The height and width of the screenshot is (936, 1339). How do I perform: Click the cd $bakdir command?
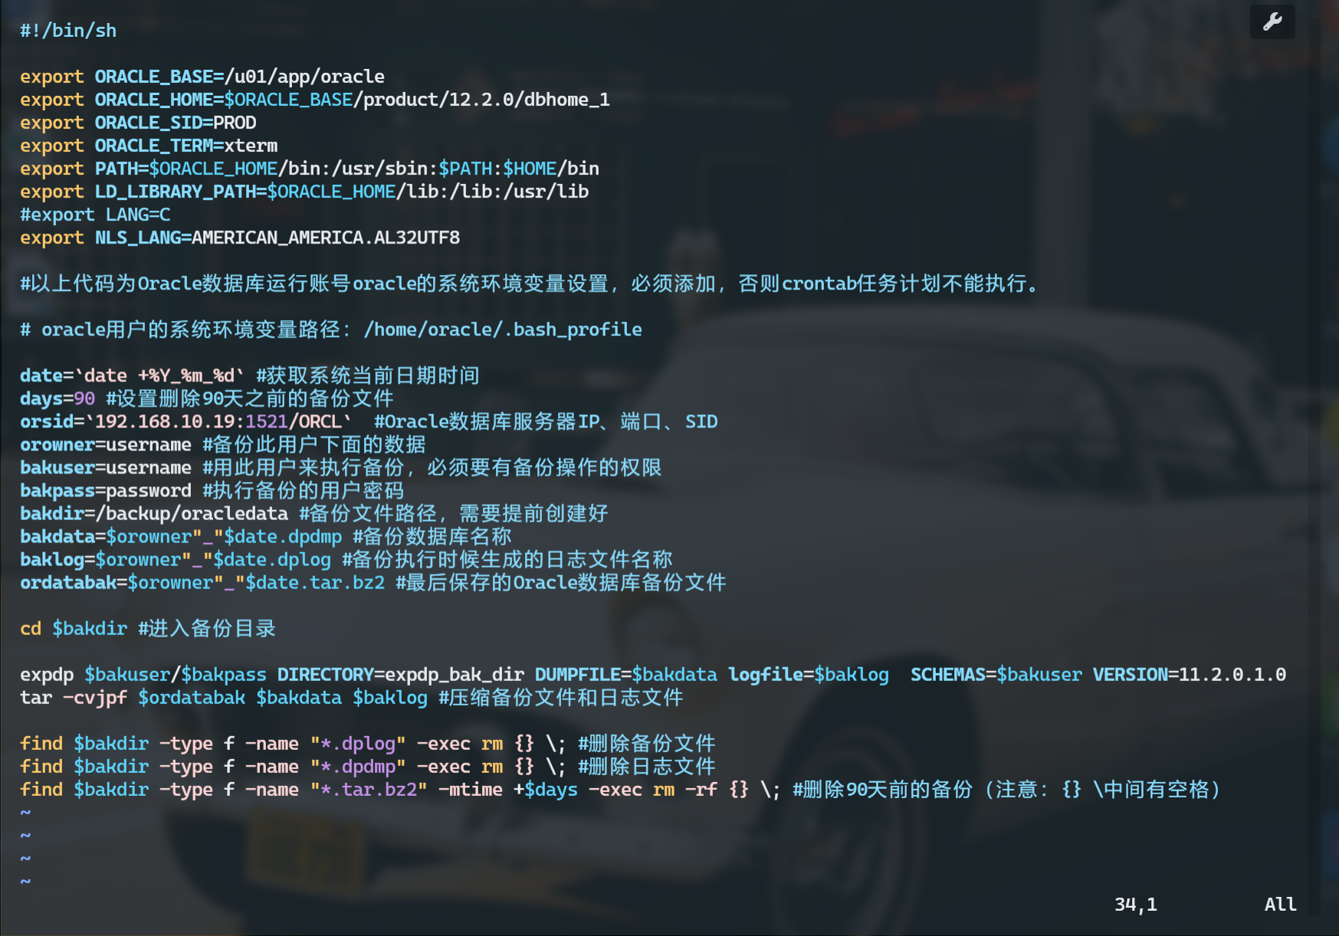(74, 628)
